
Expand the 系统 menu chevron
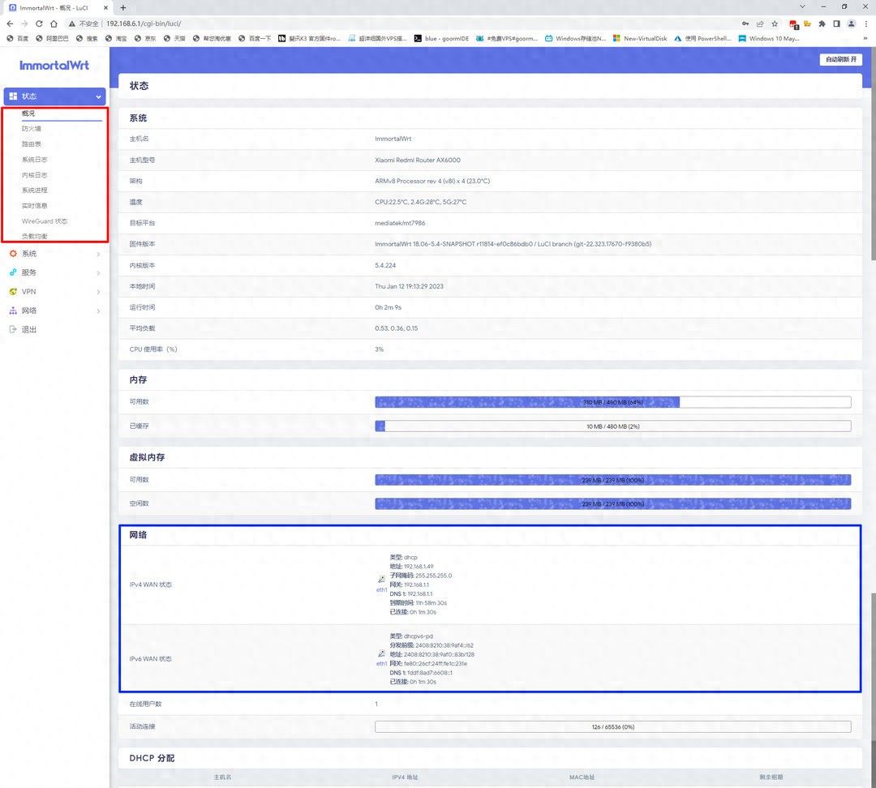98,254
